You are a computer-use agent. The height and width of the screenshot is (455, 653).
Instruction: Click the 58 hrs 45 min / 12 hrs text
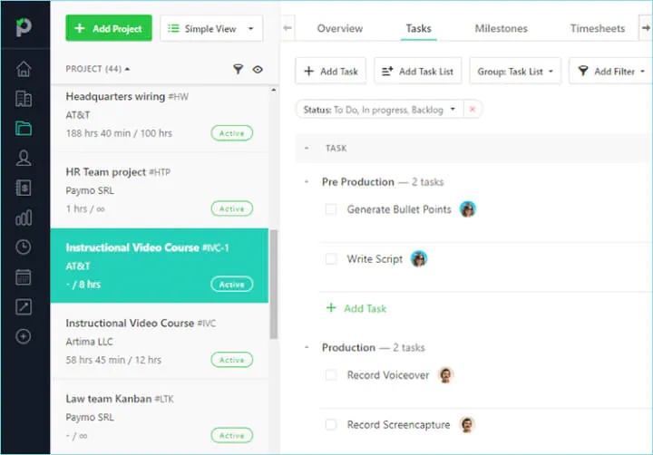click(113, 360)
